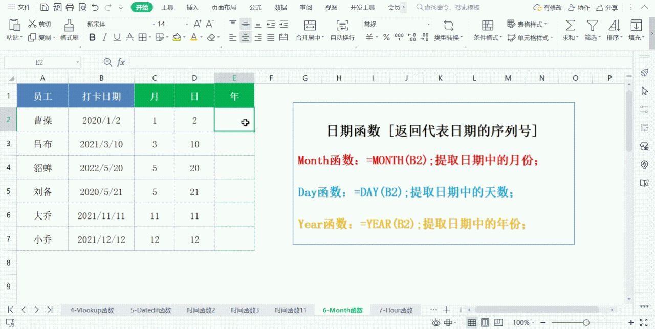Switch to page layout view in status bar

pyautogui.click(x=485, y=323)
